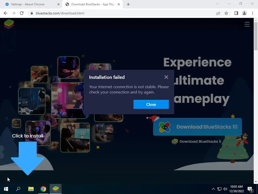Open network status tray icon
Viewport: 258px width, 194px height.
pos(219,189)
